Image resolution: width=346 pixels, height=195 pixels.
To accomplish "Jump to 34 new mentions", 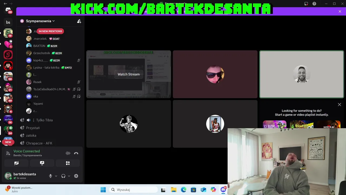I will pos(50,31).
